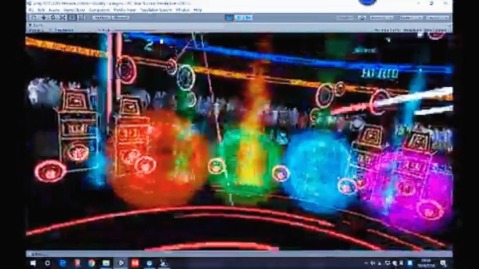Screen dimensions: 479x269
Task: Stop play mode with the Play button
Action: [x=229, y=18]
